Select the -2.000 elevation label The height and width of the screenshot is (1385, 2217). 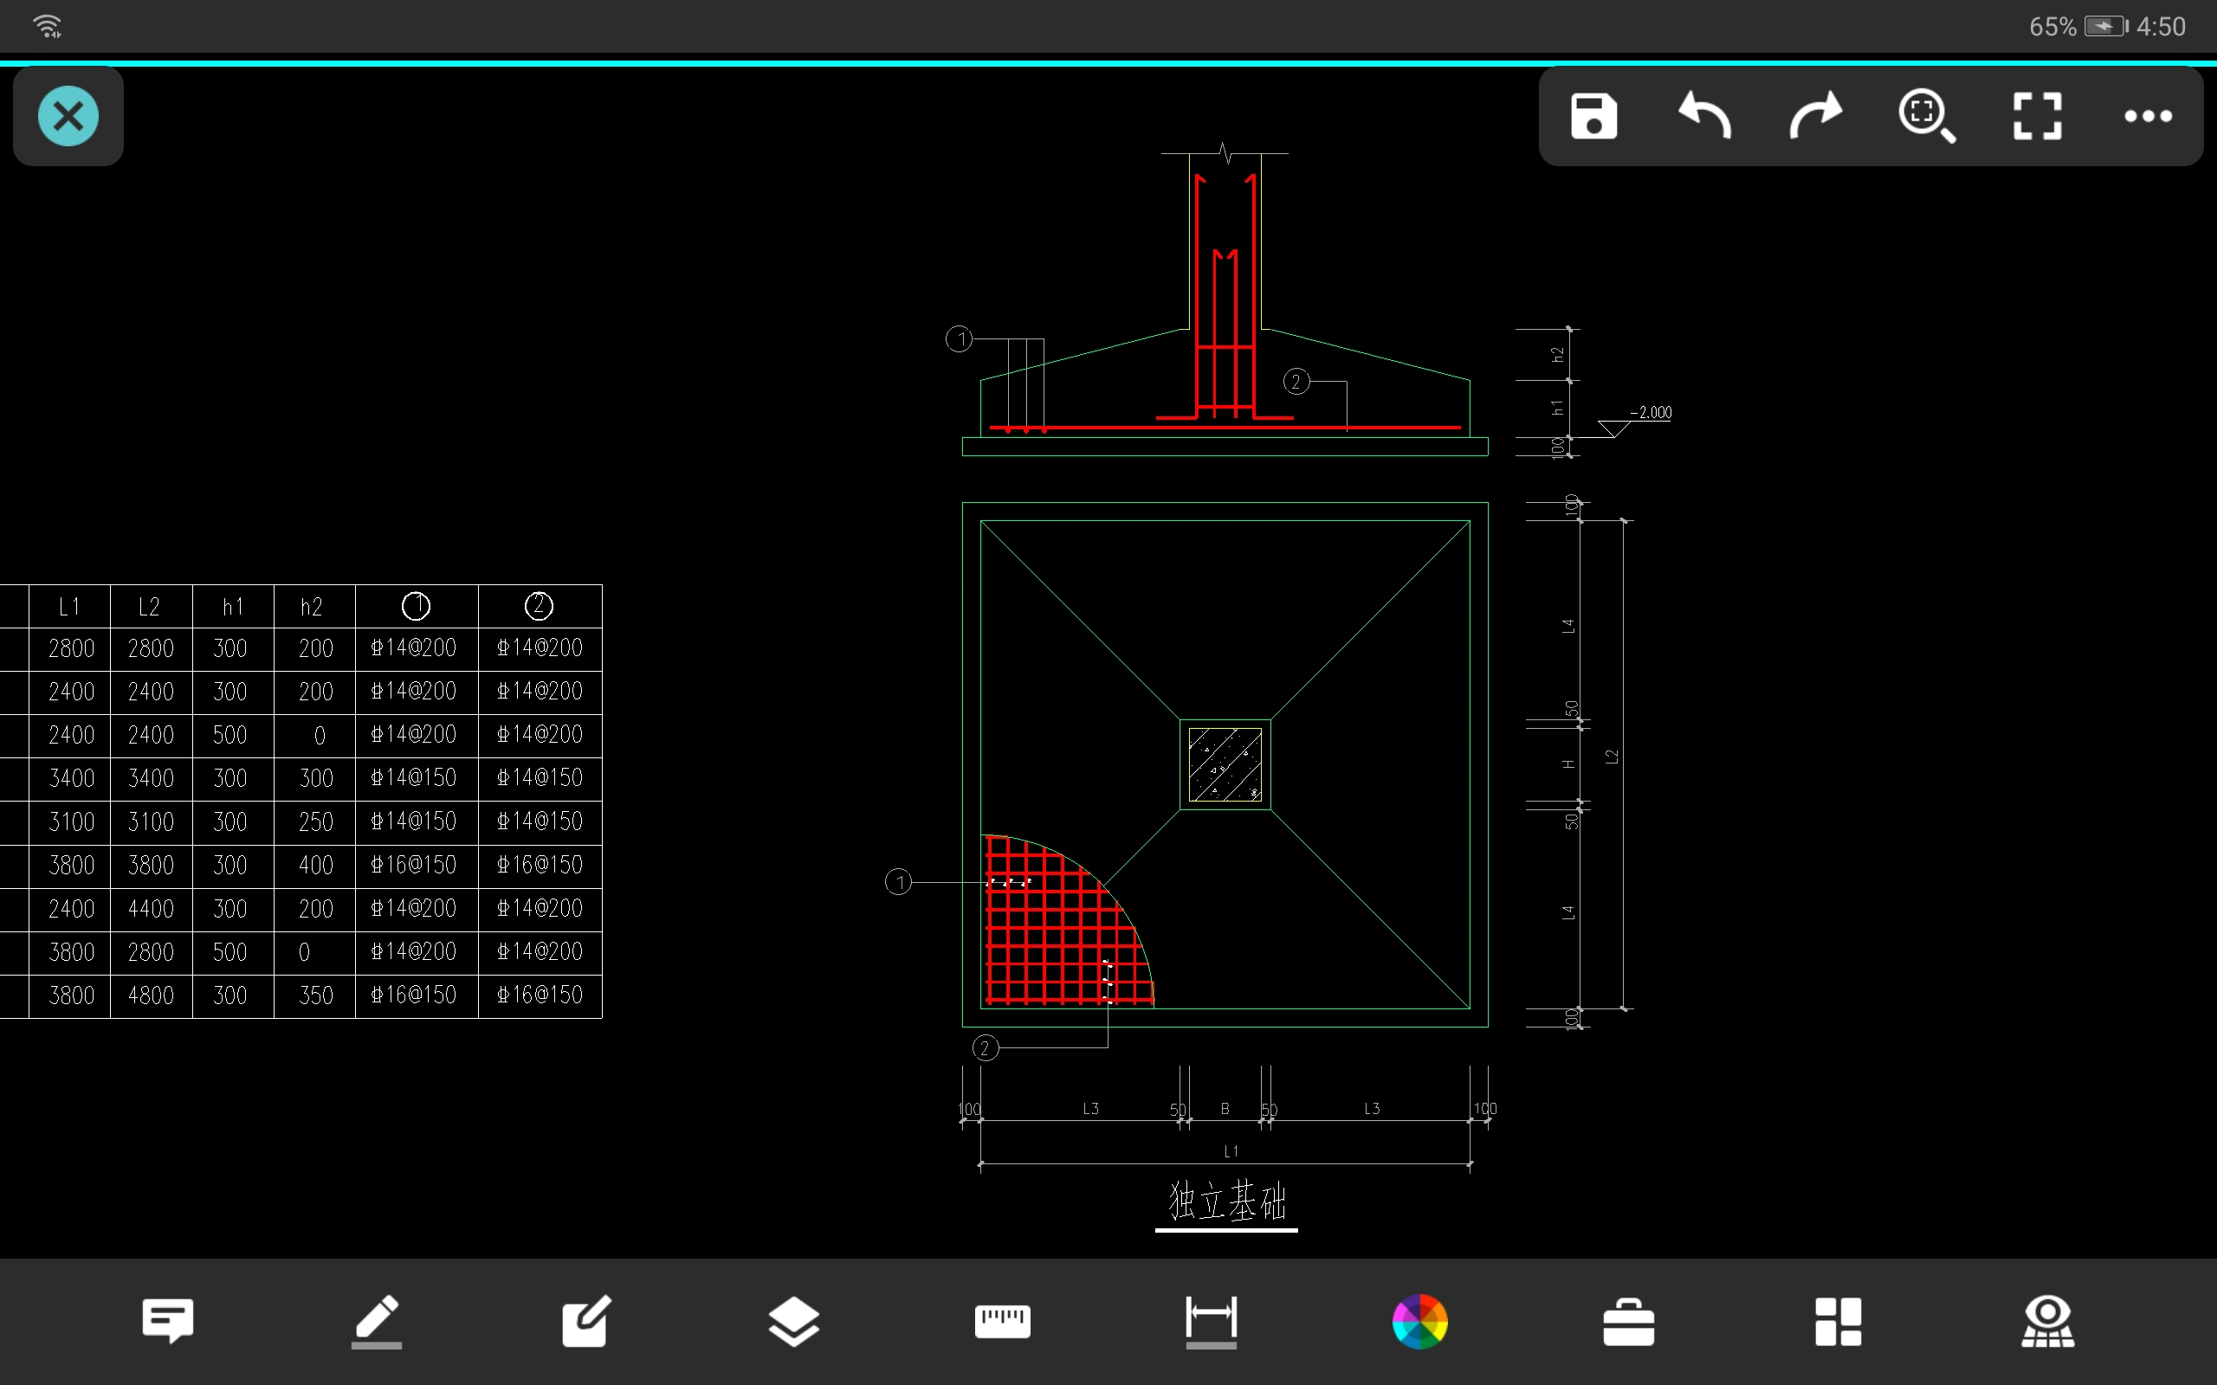(1651, 412)
